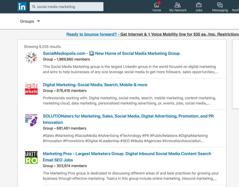
Task: Click the 676,416 members text
Action: click(71, 91)
